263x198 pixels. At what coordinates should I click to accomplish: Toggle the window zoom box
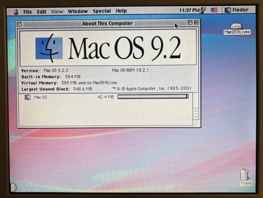[190, 23]
